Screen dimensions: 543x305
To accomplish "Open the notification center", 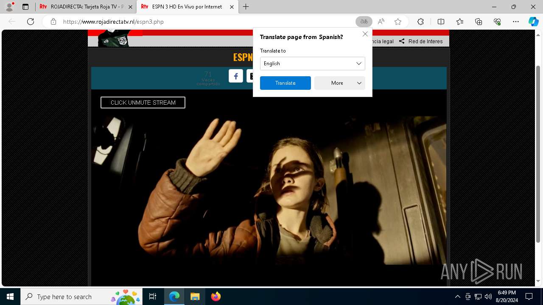I will (529, 297).
